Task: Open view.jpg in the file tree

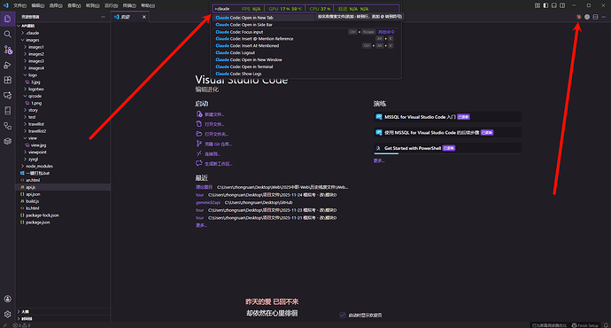Action: pos(62,145)
